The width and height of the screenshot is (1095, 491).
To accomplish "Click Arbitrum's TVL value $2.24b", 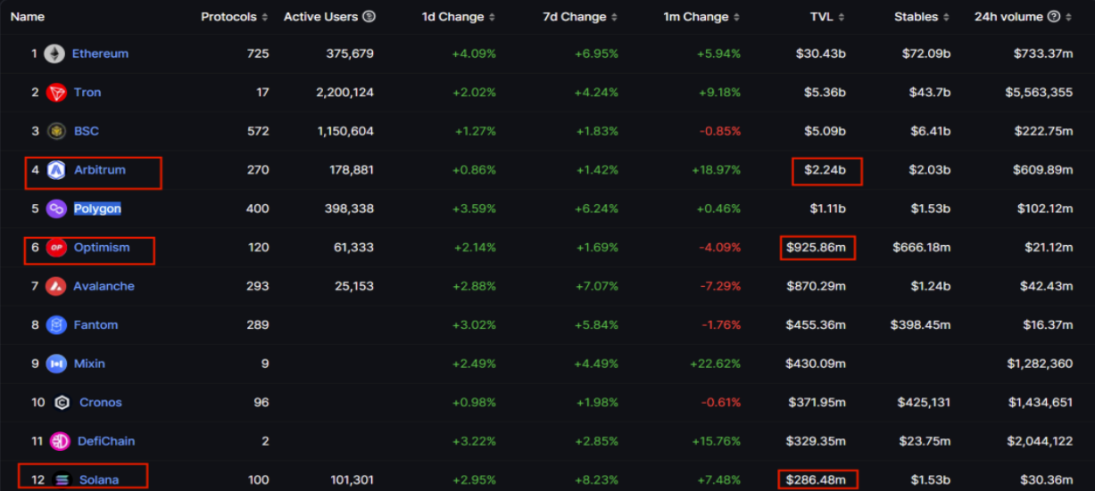I will click(825, 170).
